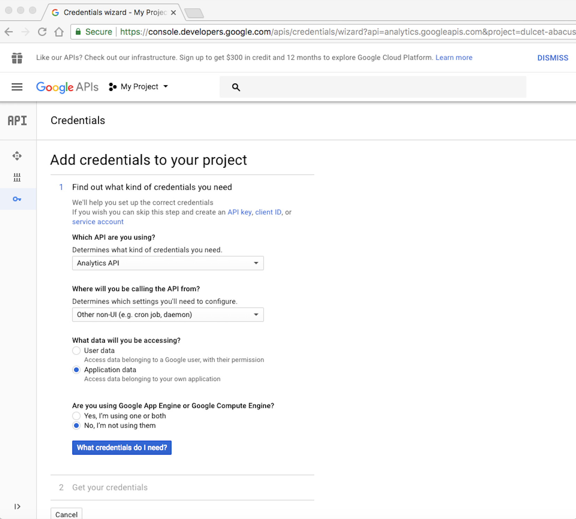Reload the page with refresh icon
Viewport: 576px width, 519px height.
coord(42,32)
